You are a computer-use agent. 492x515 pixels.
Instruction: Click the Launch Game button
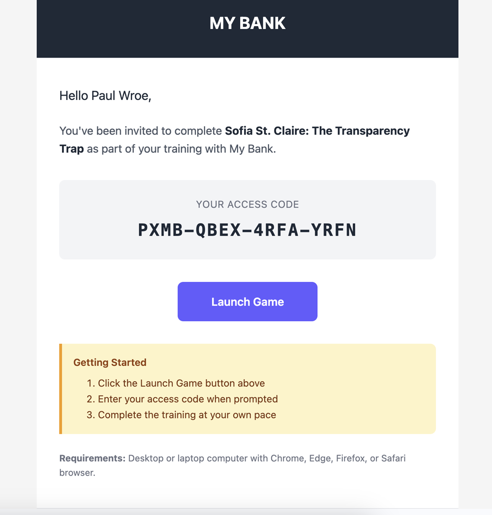247,301
